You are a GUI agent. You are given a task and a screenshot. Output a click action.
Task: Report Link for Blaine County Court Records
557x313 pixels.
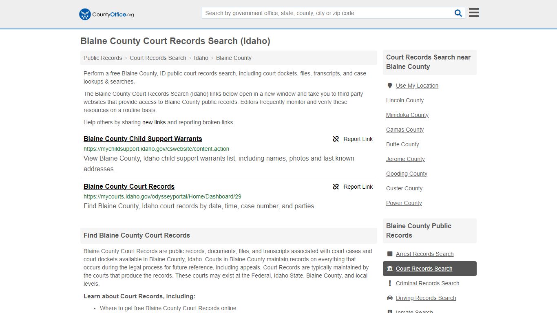click(x=353, y=187)
